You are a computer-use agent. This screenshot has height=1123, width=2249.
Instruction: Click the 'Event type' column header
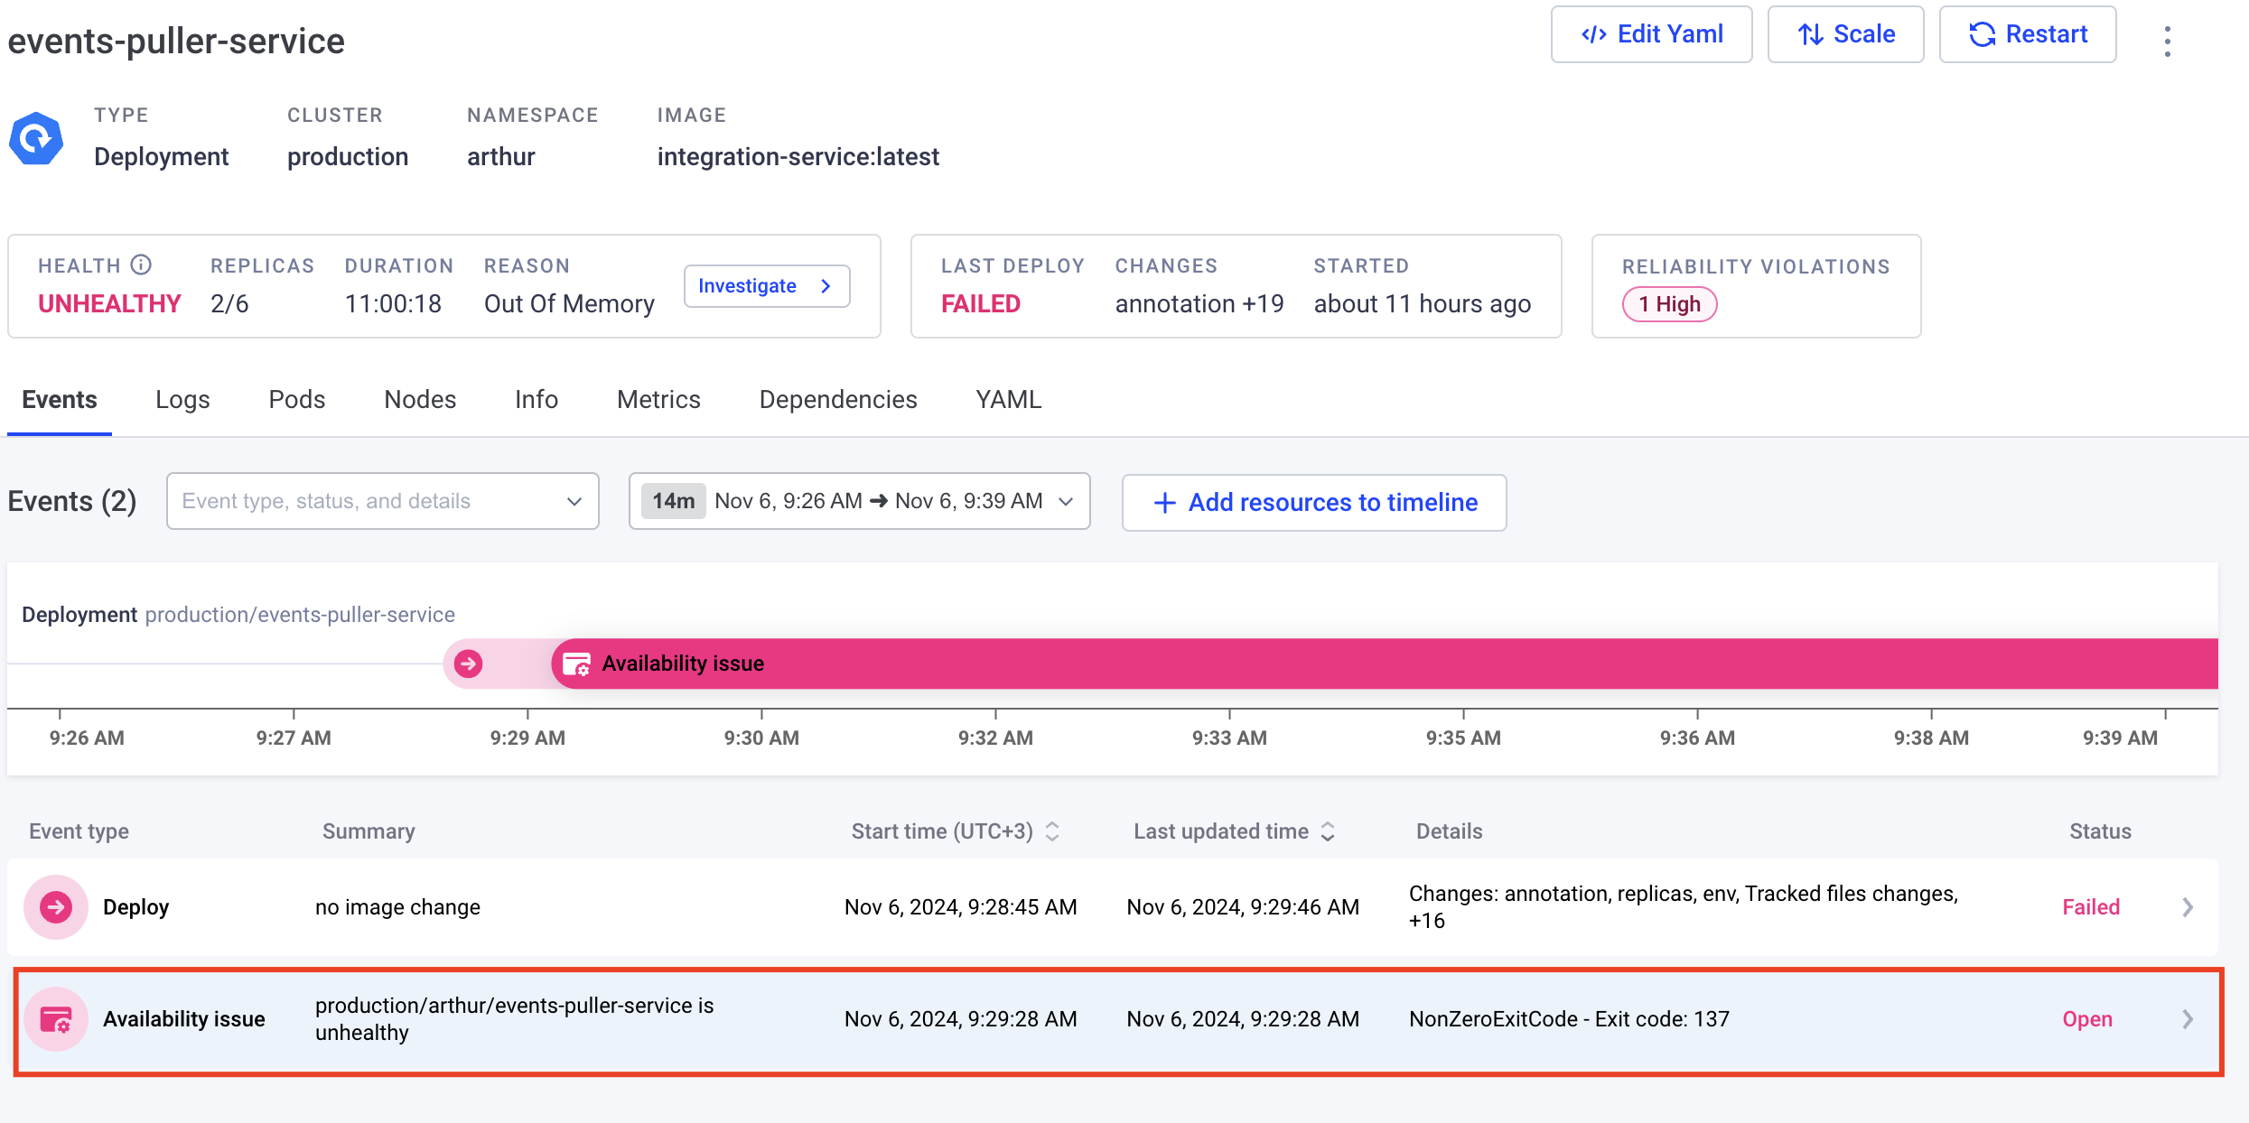(x=79, y=831)
